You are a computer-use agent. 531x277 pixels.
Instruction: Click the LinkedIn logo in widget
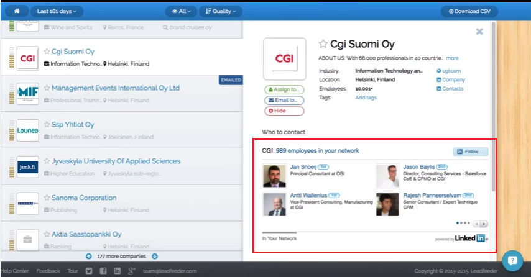pyautogui.click(x=470, y=238)
